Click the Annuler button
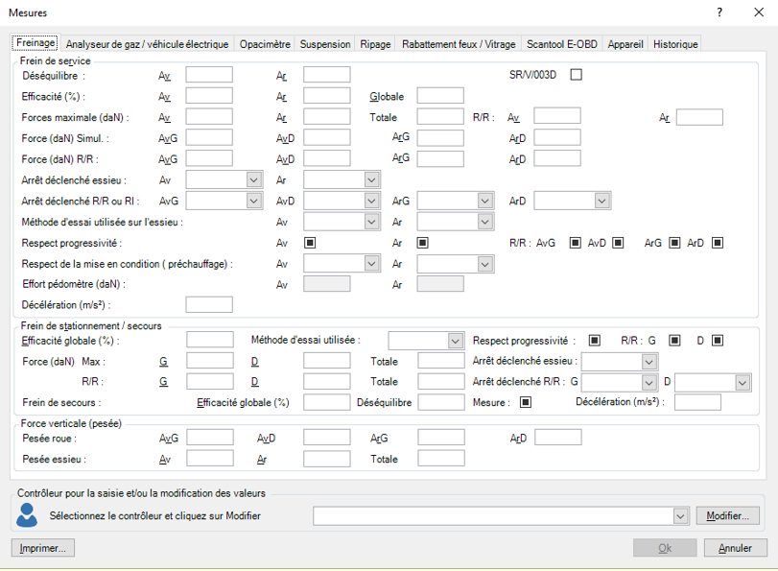The width and height of the screenshot is (778, 571). [735, 547]
